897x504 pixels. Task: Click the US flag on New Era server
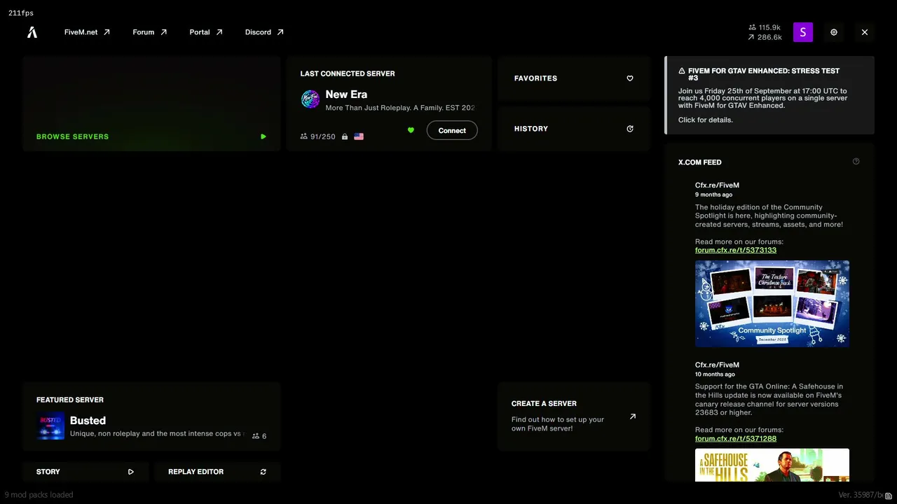[x=359, y=136]
